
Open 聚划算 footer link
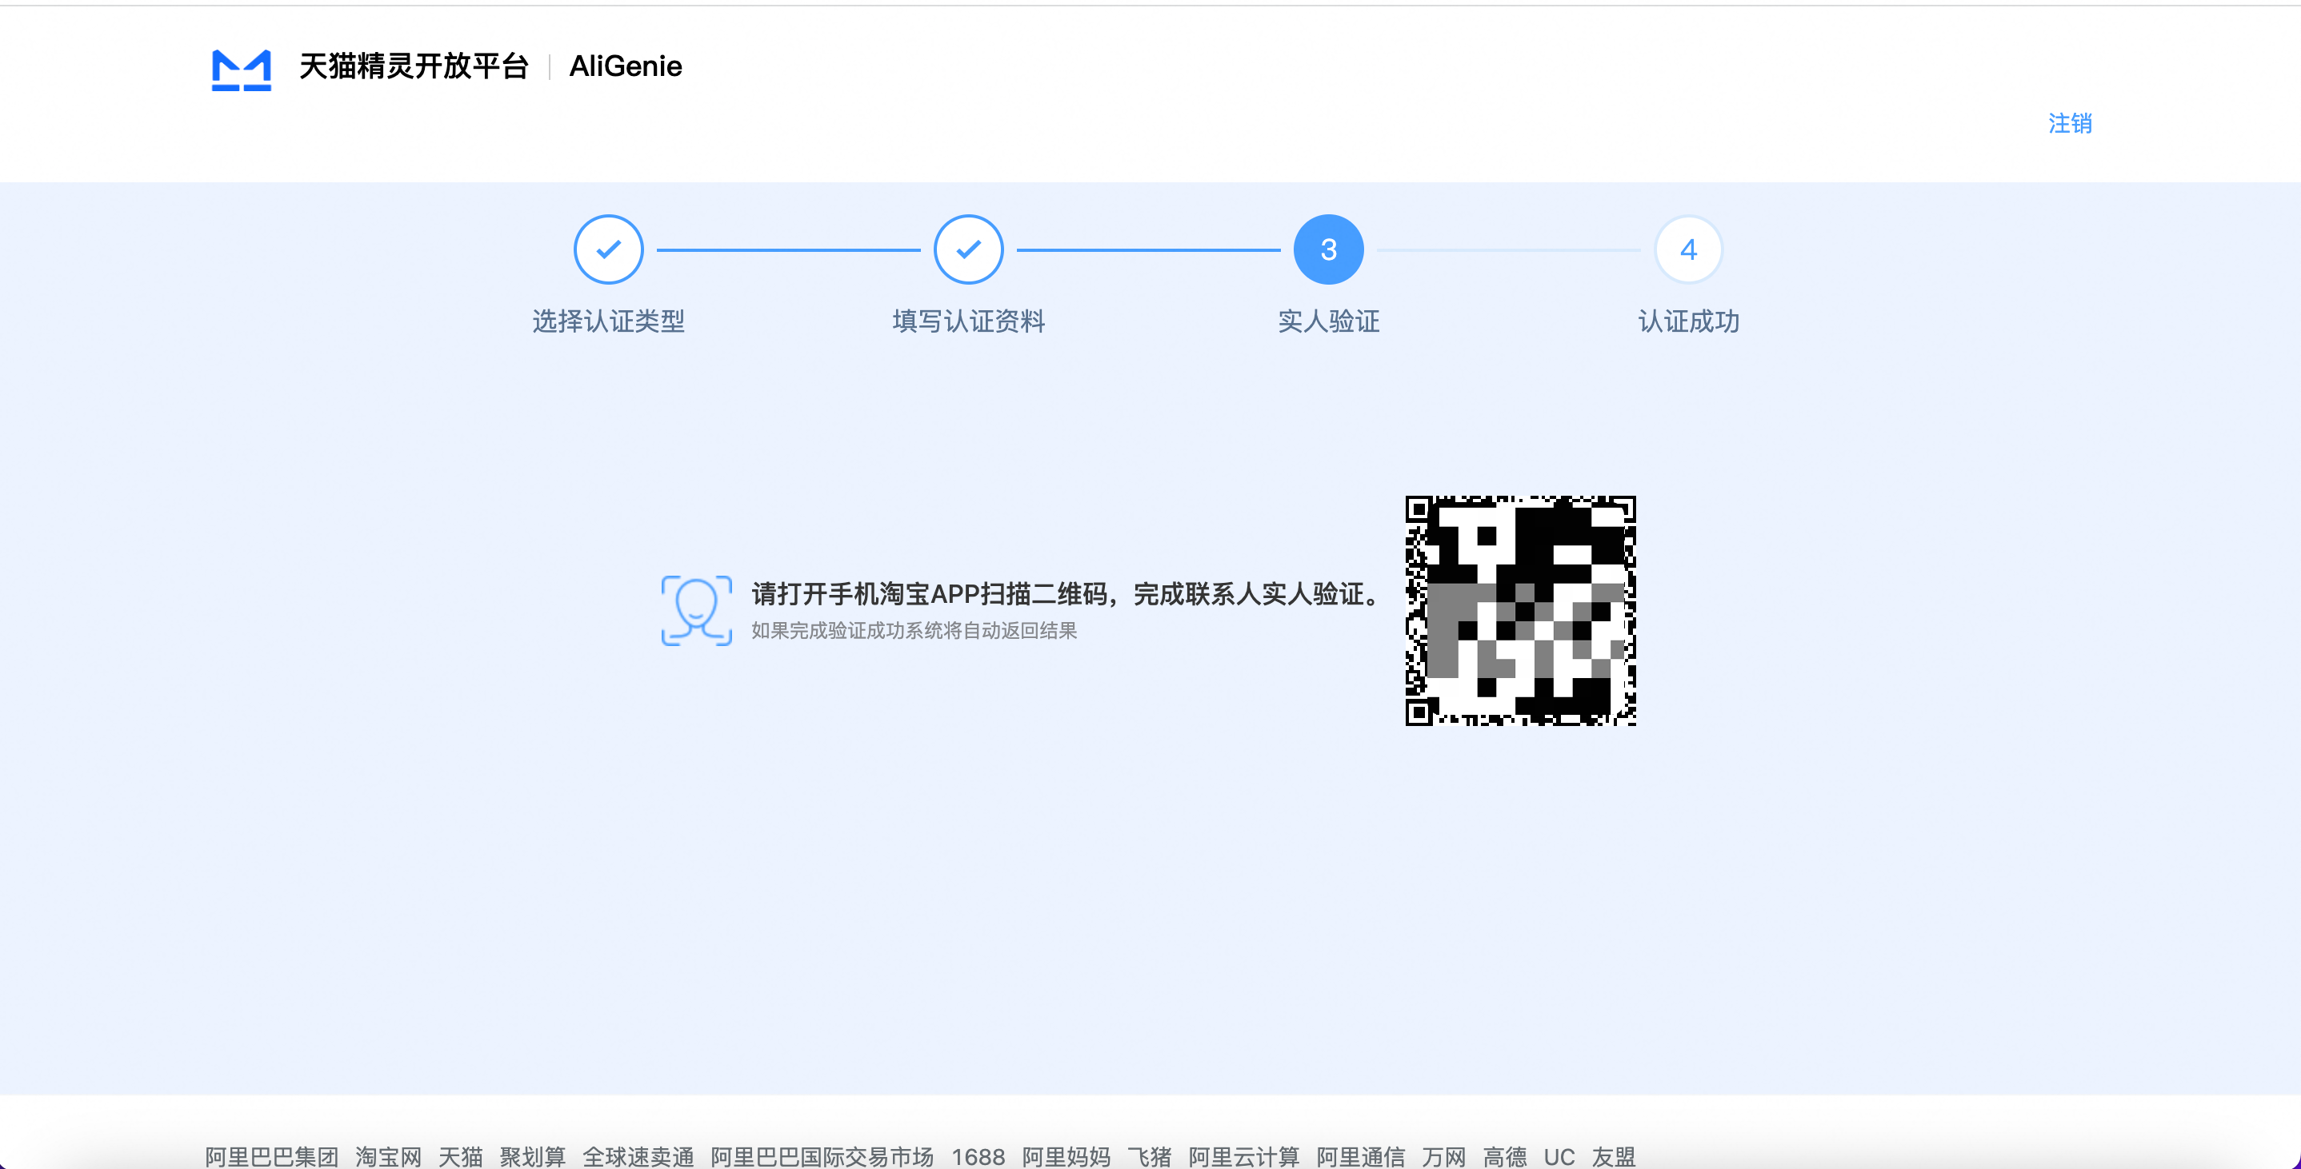534,1156
